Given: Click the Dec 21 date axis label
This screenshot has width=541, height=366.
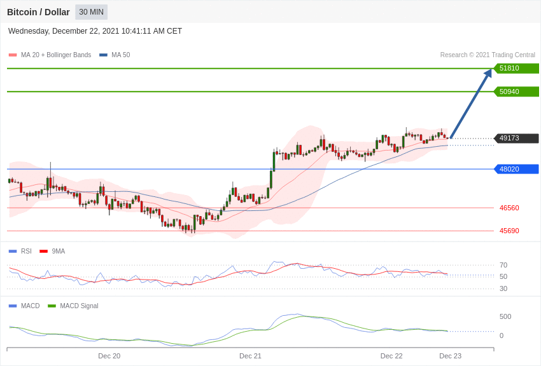Looking at the screenshot, I should (251, 356).
